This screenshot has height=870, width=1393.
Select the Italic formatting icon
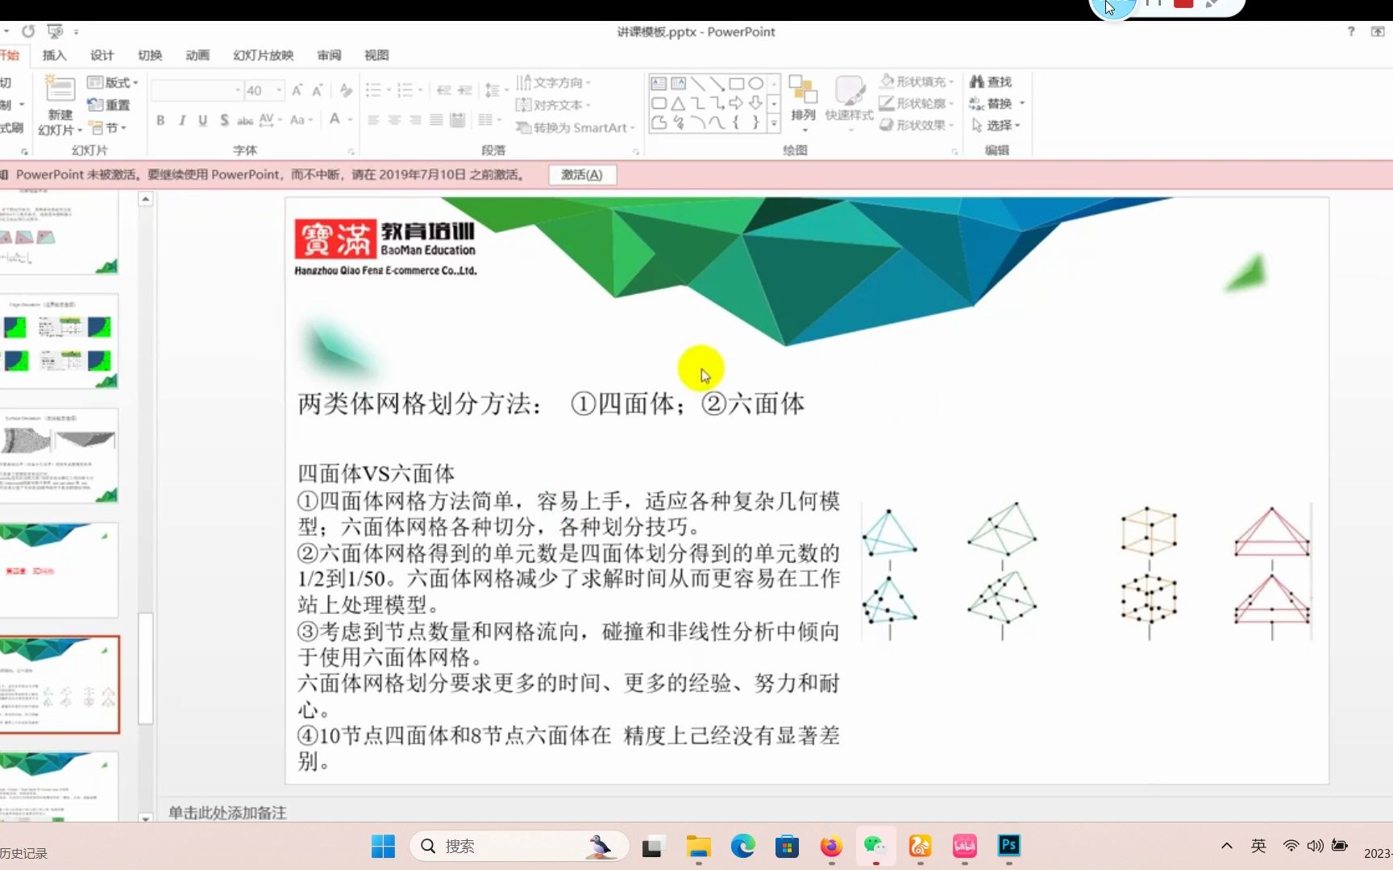181,120
